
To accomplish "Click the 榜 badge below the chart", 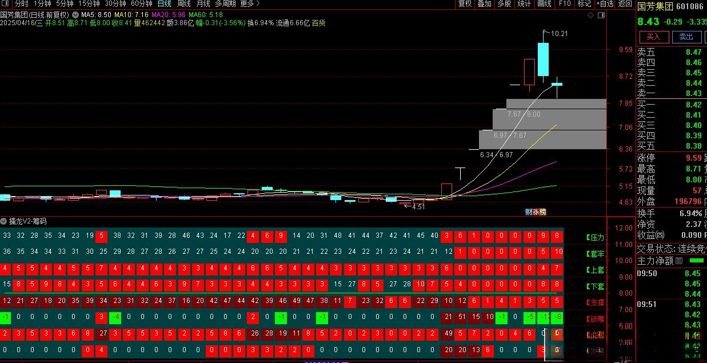I will (543, 212).
